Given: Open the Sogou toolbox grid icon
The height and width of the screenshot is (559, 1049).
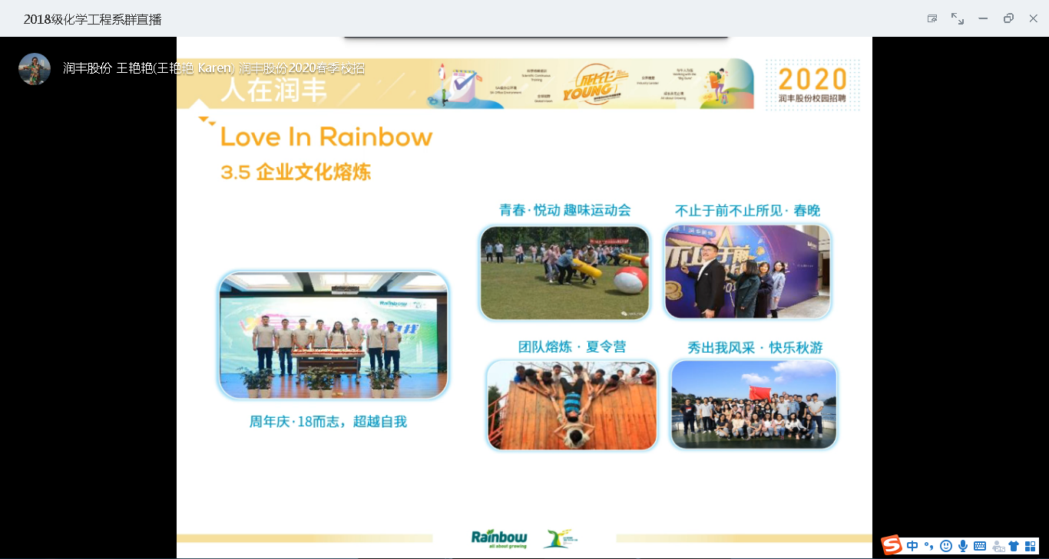Looking at the screenshot, I should 1030,546.
